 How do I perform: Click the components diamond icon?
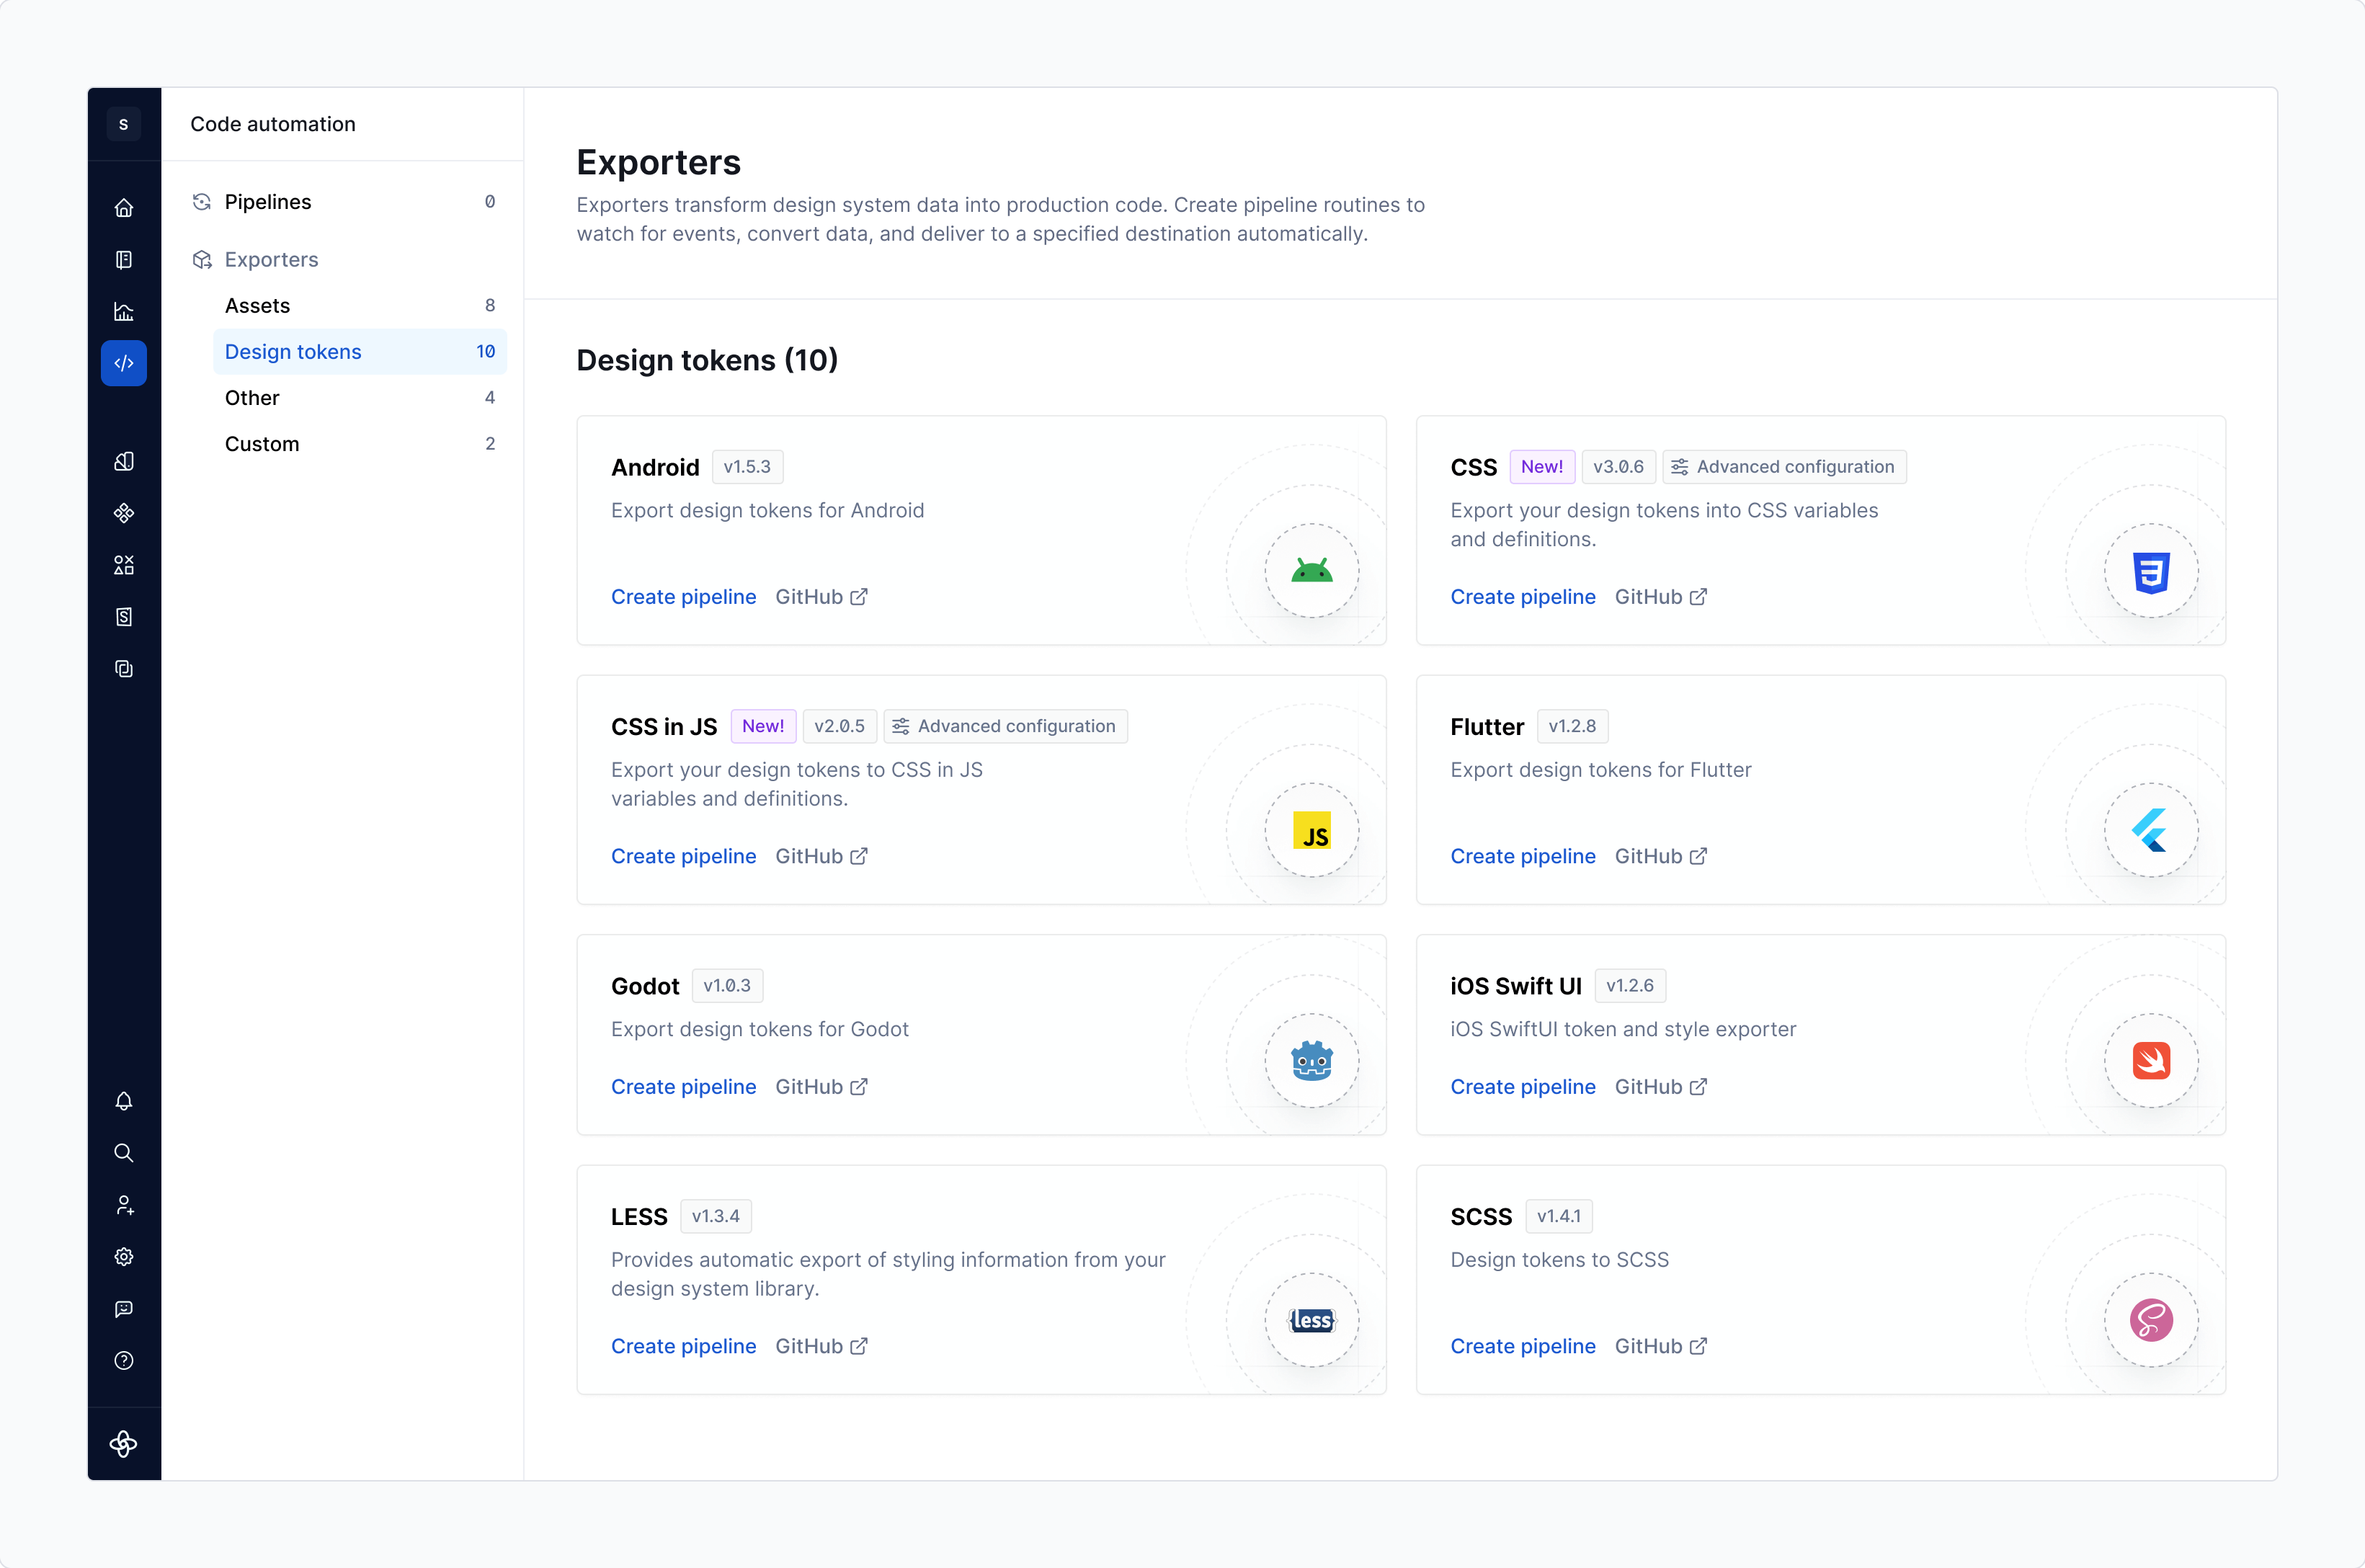[124, 513]
